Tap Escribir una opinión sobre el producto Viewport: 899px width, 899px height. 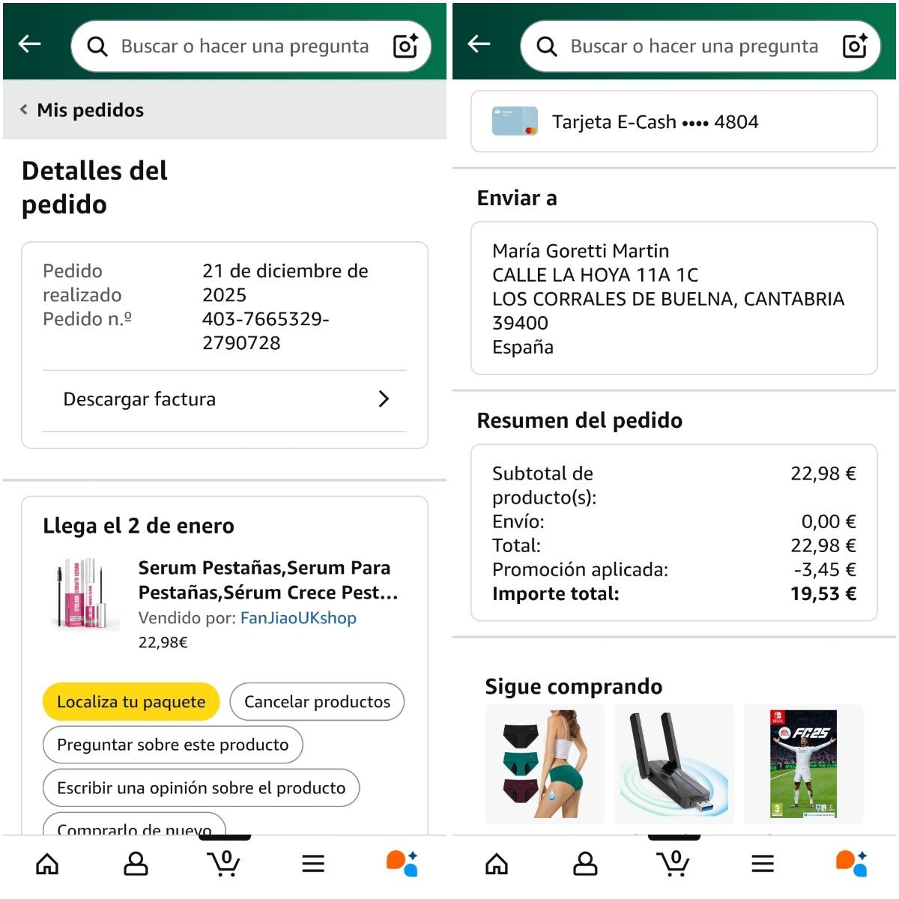(202, 788)
